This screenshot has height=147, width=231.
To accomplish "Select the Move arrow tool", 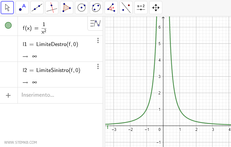I will [x=7, y=7].
